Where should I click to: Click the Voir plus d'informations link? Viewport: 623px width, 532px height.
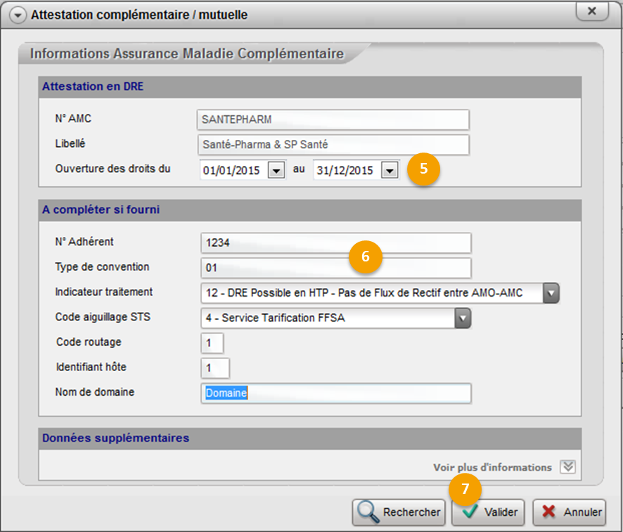pos(492,467)
